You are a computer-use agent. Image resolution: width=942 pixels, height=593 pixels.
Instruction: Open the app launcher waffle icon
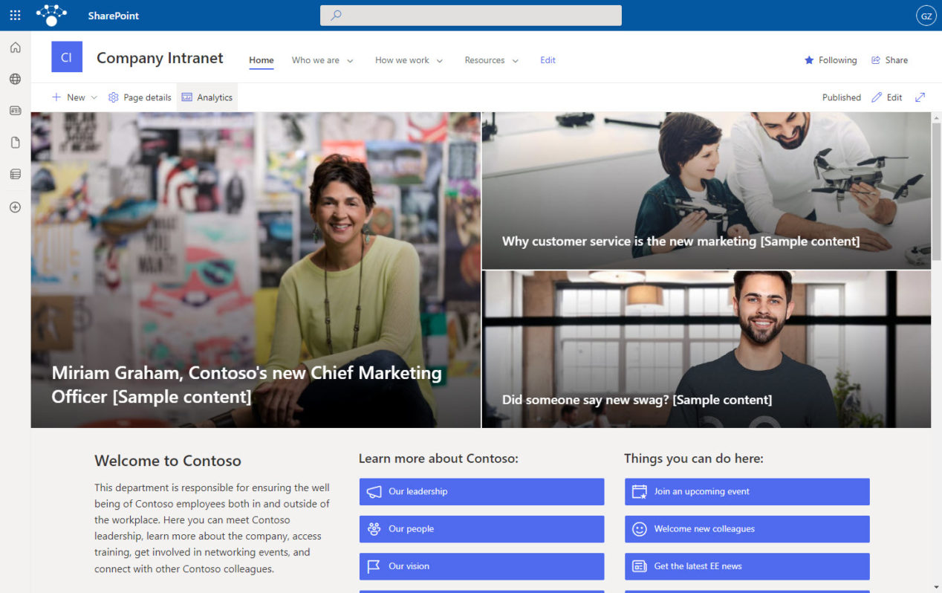tap(15, 15)
